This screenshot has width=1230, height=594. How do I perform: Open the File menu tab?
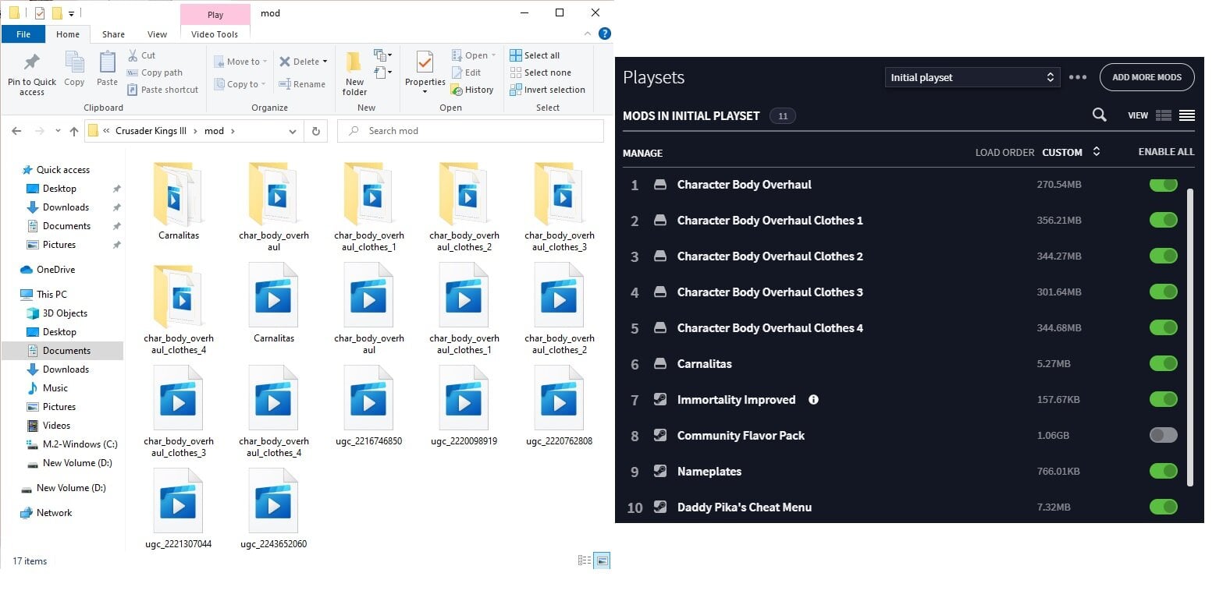tap(23, 34)
